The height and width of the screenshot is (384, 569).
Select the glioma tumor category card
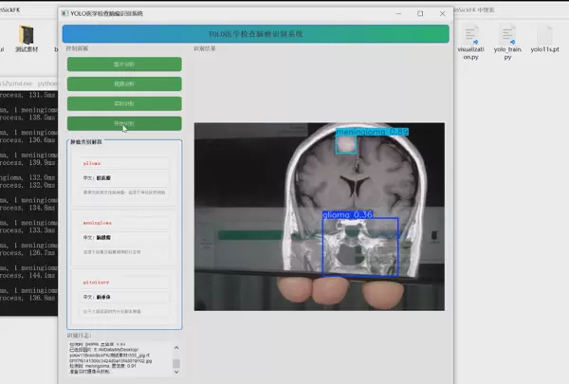(x=123, y=182)
